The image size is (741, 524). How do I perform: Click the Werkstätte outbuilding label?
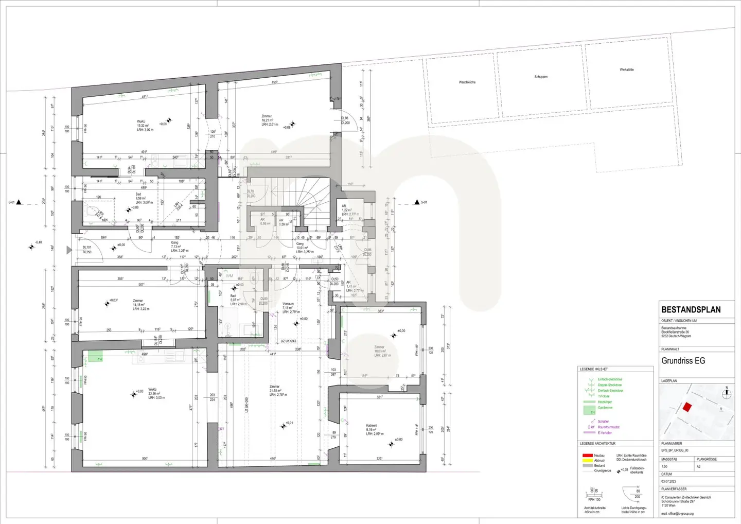(x=627, y=69)
